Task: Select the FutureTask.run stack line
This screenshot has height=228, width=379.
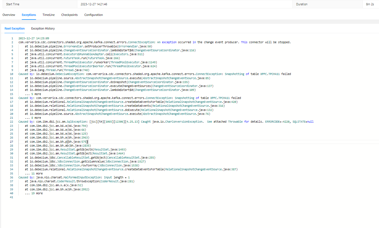Action: point(72,58)
